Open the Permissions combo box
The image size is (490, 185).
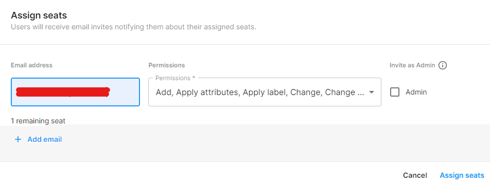coord(265,92)
